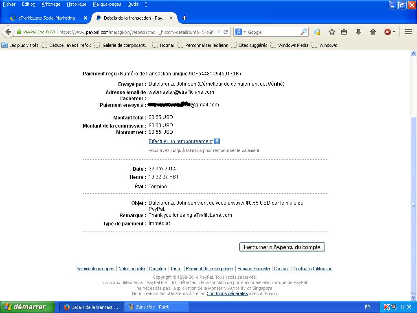Open the ? help menu
The width and height of the screenshot is (417, 313).
[146, 4]
